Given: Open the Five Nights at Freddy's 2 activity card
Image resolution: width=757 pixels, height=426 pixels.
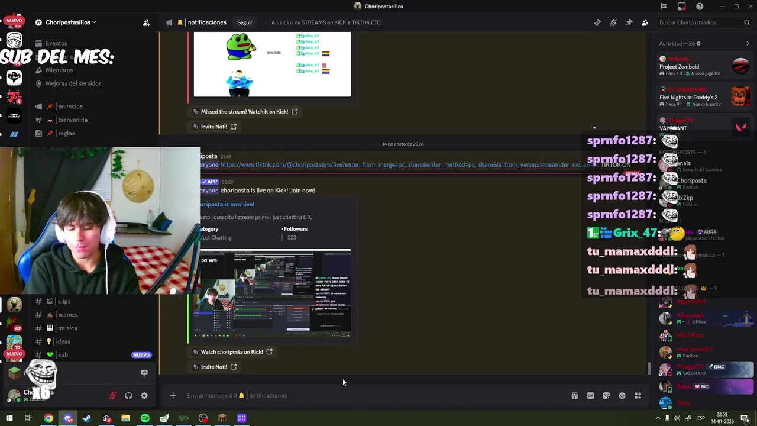Looking at the screenshot, I should [704, 97].
